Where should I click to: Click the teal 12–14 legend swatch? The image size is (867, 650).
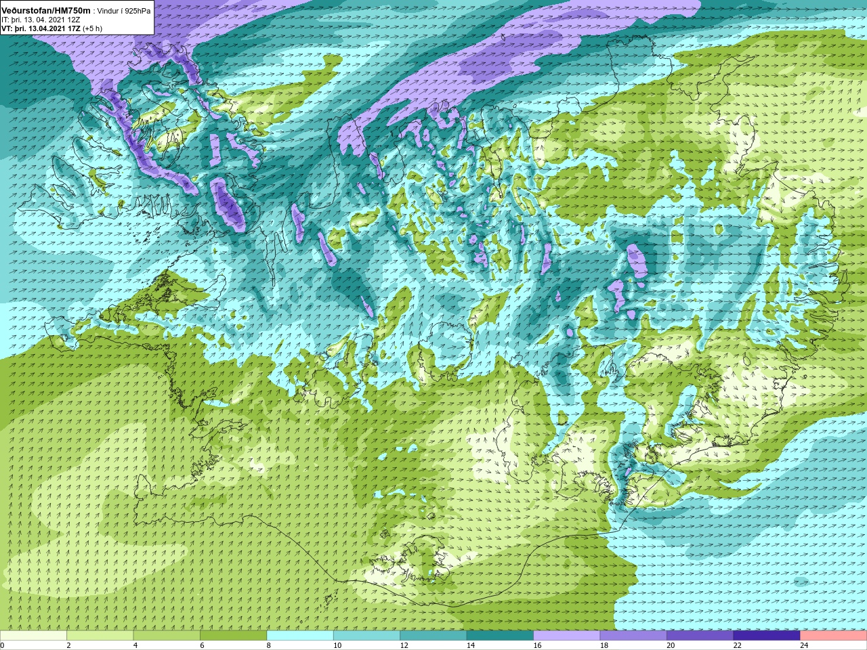point(433,636)
